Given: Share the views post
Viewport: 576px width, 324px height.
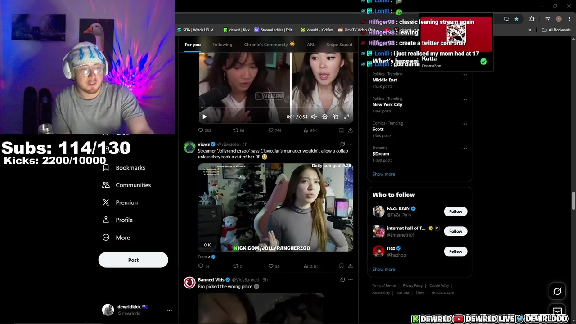Looking at the screenshot, I should pos(351,266).
